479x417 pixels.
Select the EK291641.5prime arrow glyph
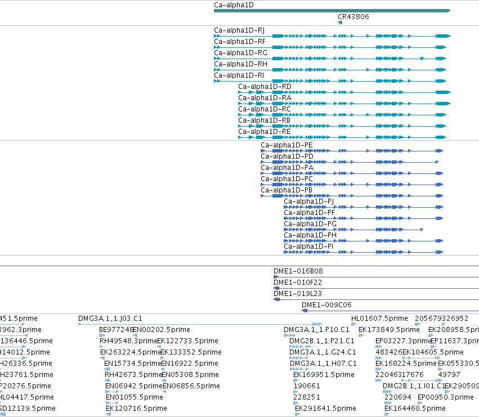(297, 415)
